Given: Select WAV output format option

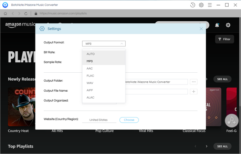Looking at the screenshot, I should 104,83.
